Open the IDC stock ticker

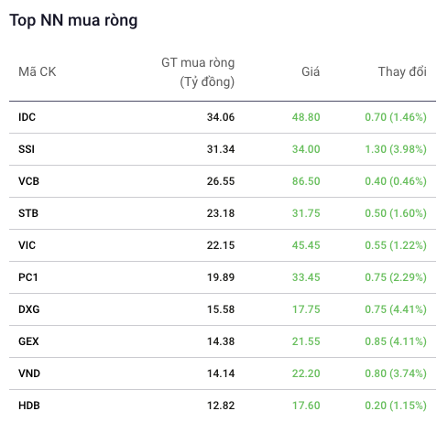[x=27, y=117]
